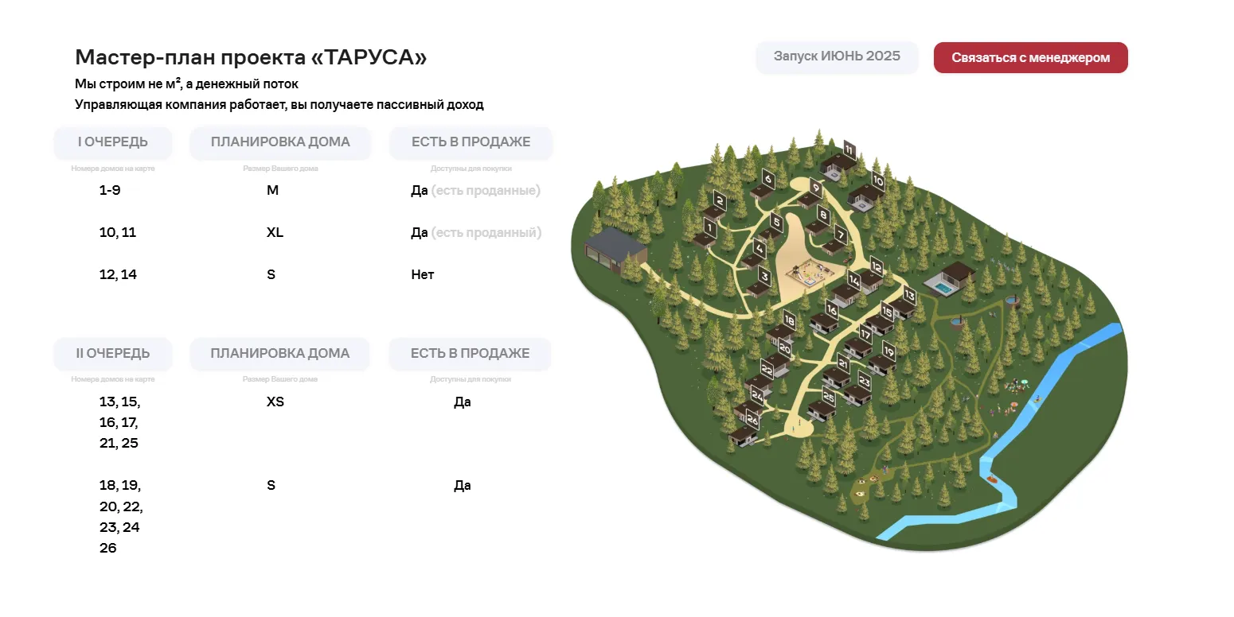Click house marker 9 on the map

click(x=815, y=188)
